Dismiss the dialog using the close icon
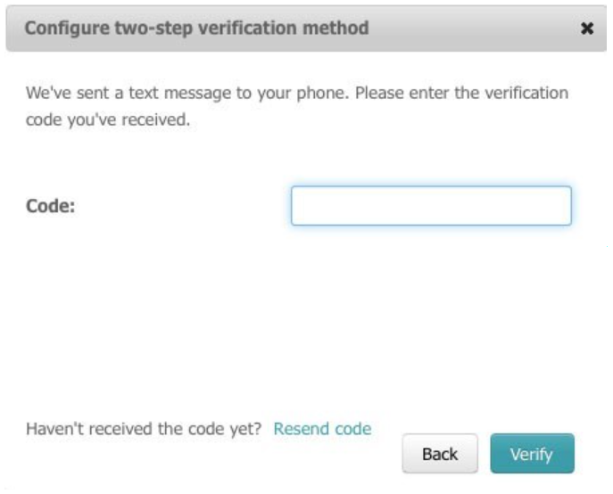The width and height of the screenshot is (613, 494). pyautogui.click(x=587, y=29)
